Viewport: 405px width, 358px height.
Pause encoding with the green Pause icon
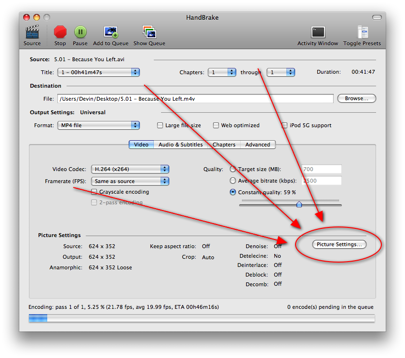81,32
